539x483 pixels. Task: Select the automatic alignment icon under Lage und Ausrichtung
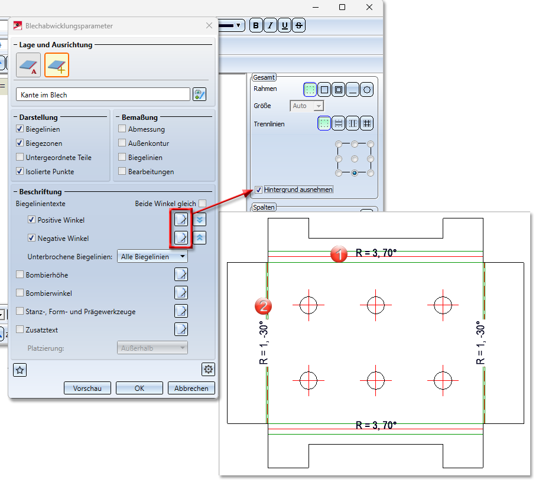[28, 65]
